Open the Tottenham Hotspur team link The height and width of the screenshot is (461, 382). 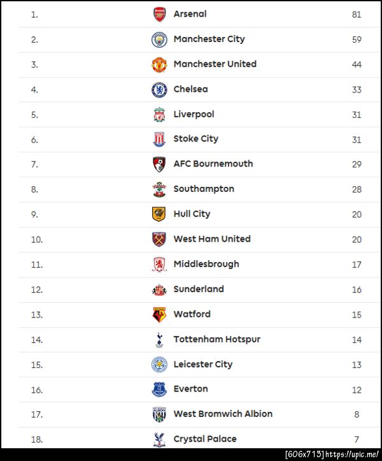216,339
